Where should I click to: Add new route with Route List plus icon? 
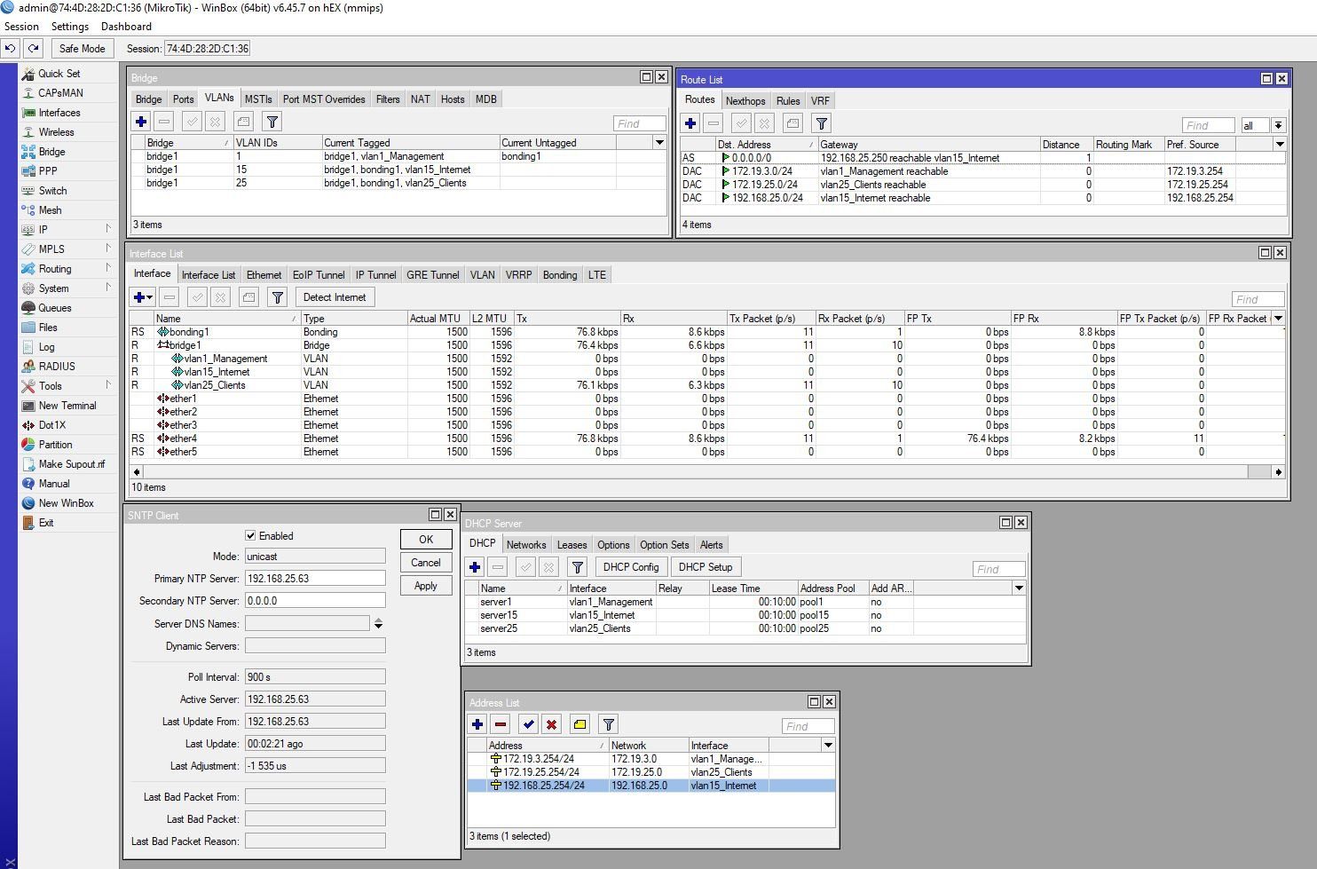pos(690,123)
